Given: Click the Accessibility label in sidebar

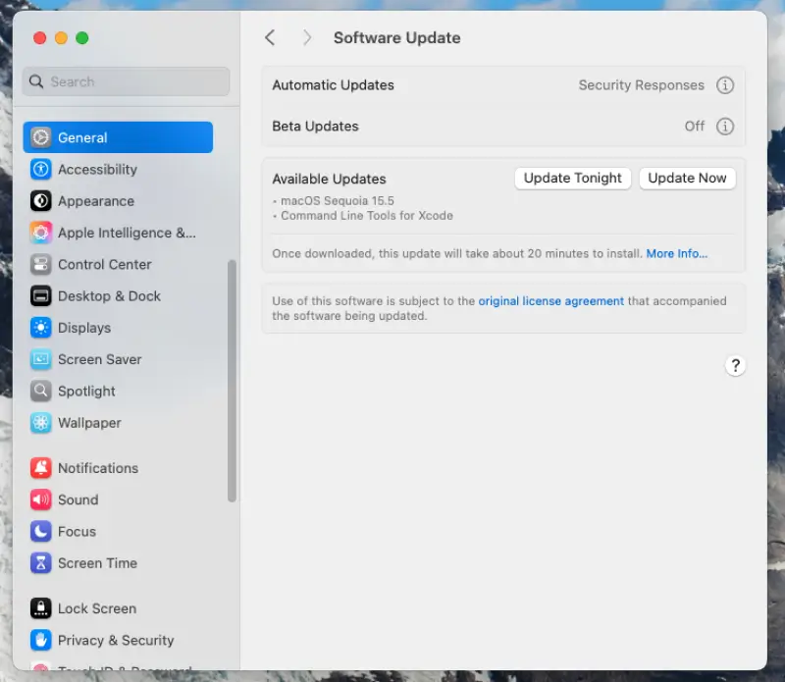Looking at the screenshot, I should click(97, 169).
